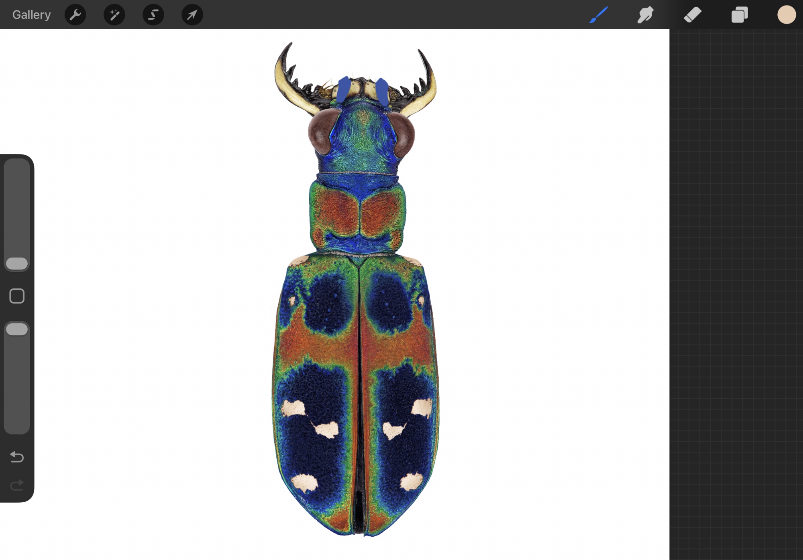Tap the square Modify button in sidebar

[17, 296]
